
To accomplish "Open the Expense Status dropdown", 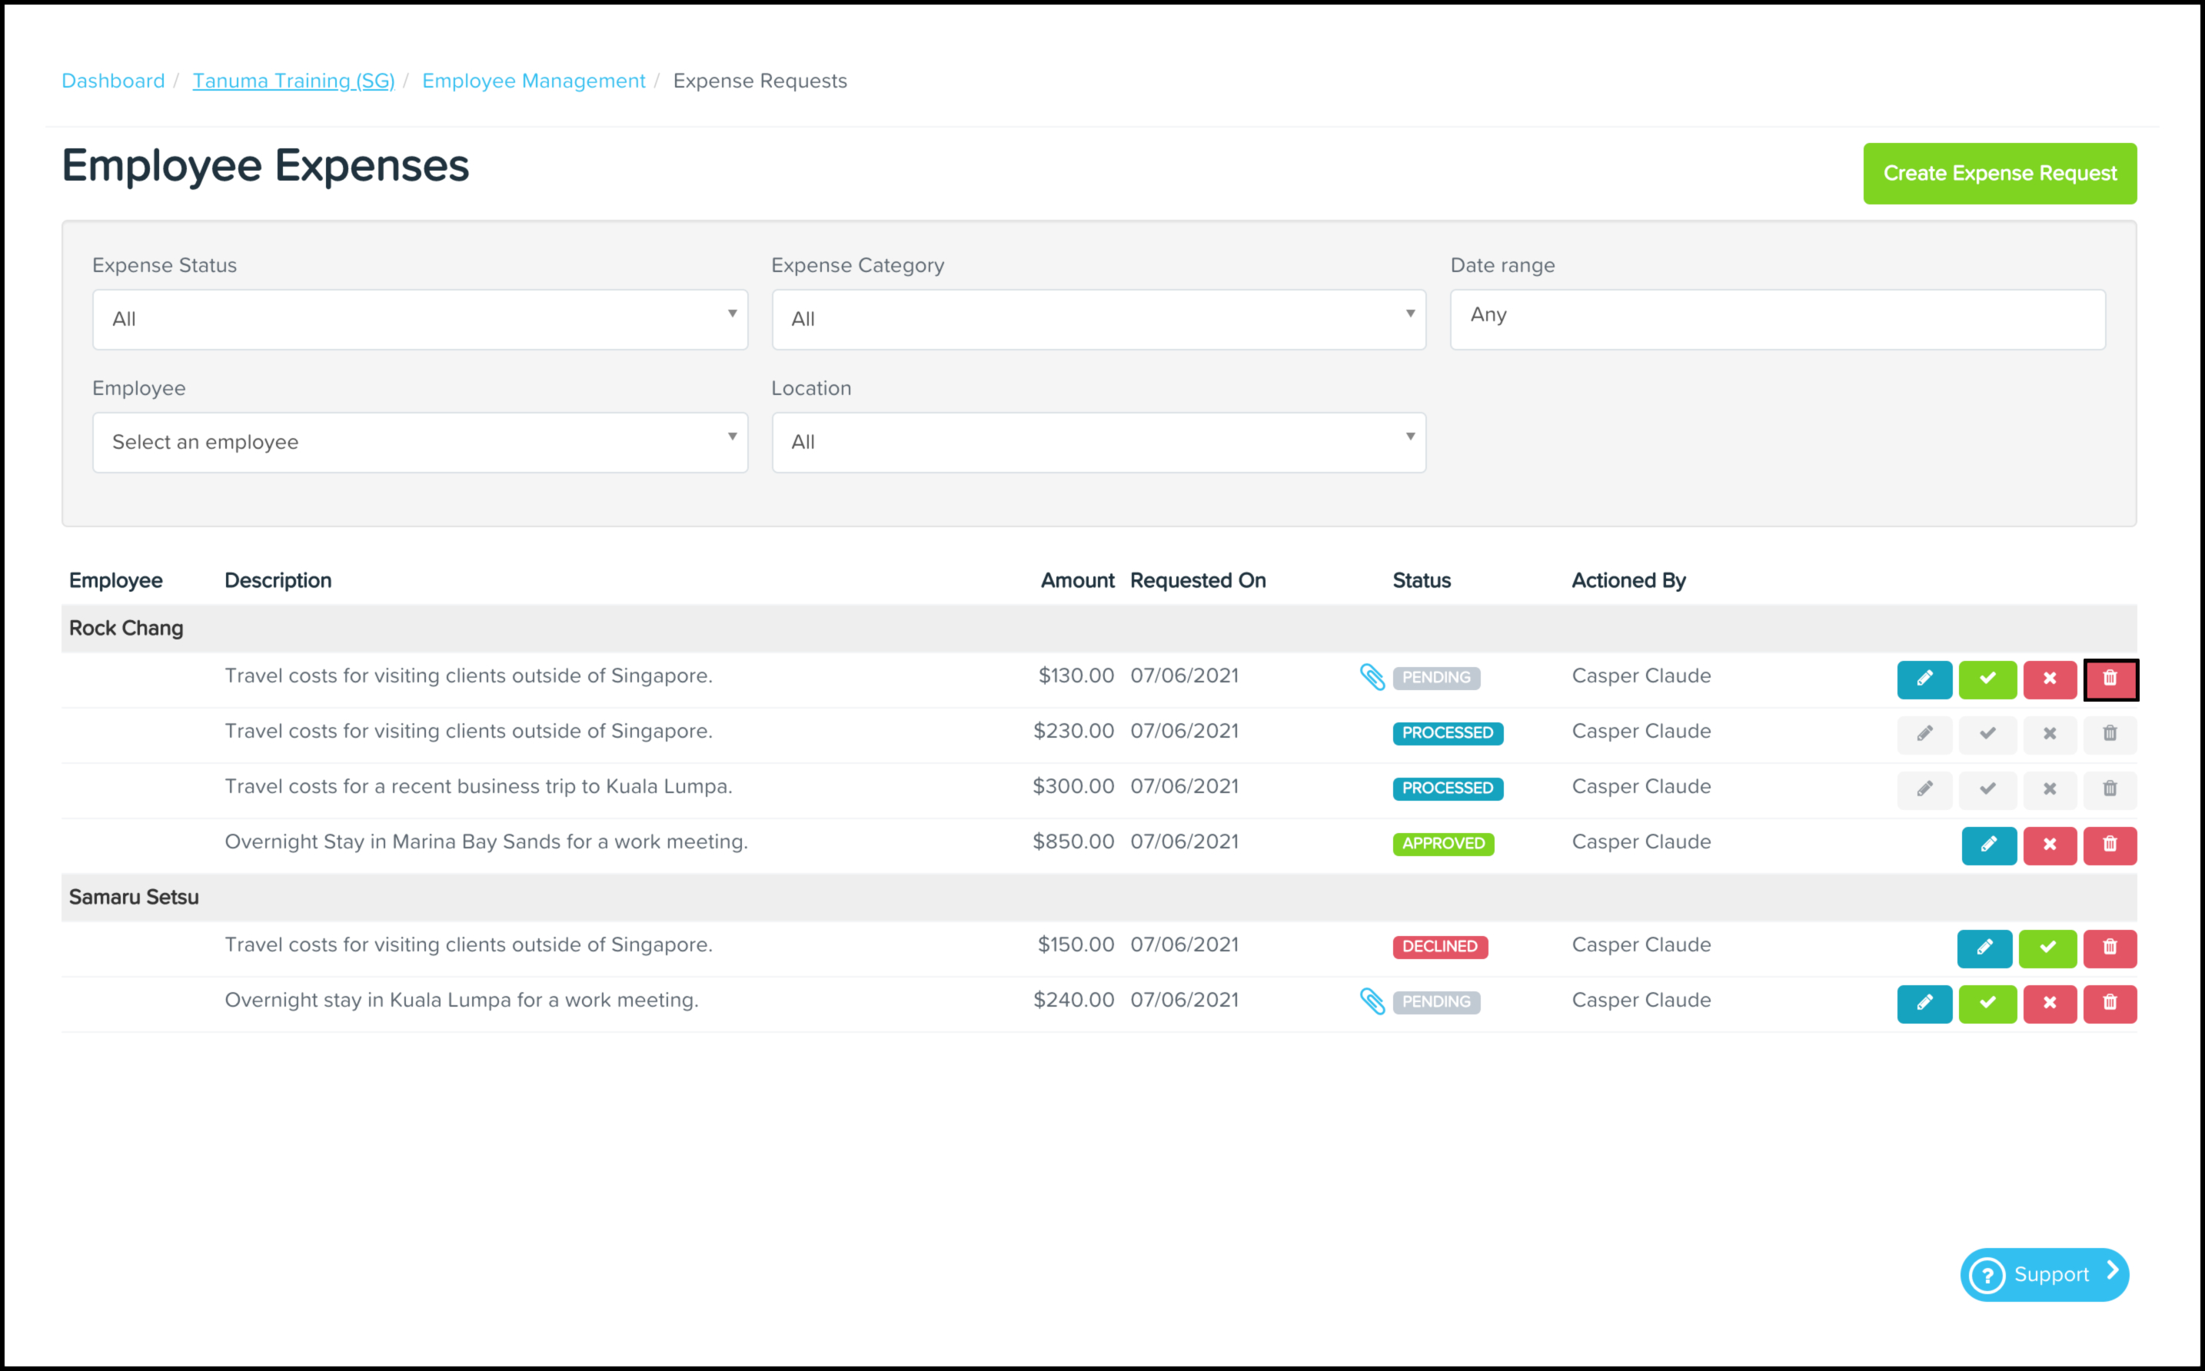I will point(420,319).
